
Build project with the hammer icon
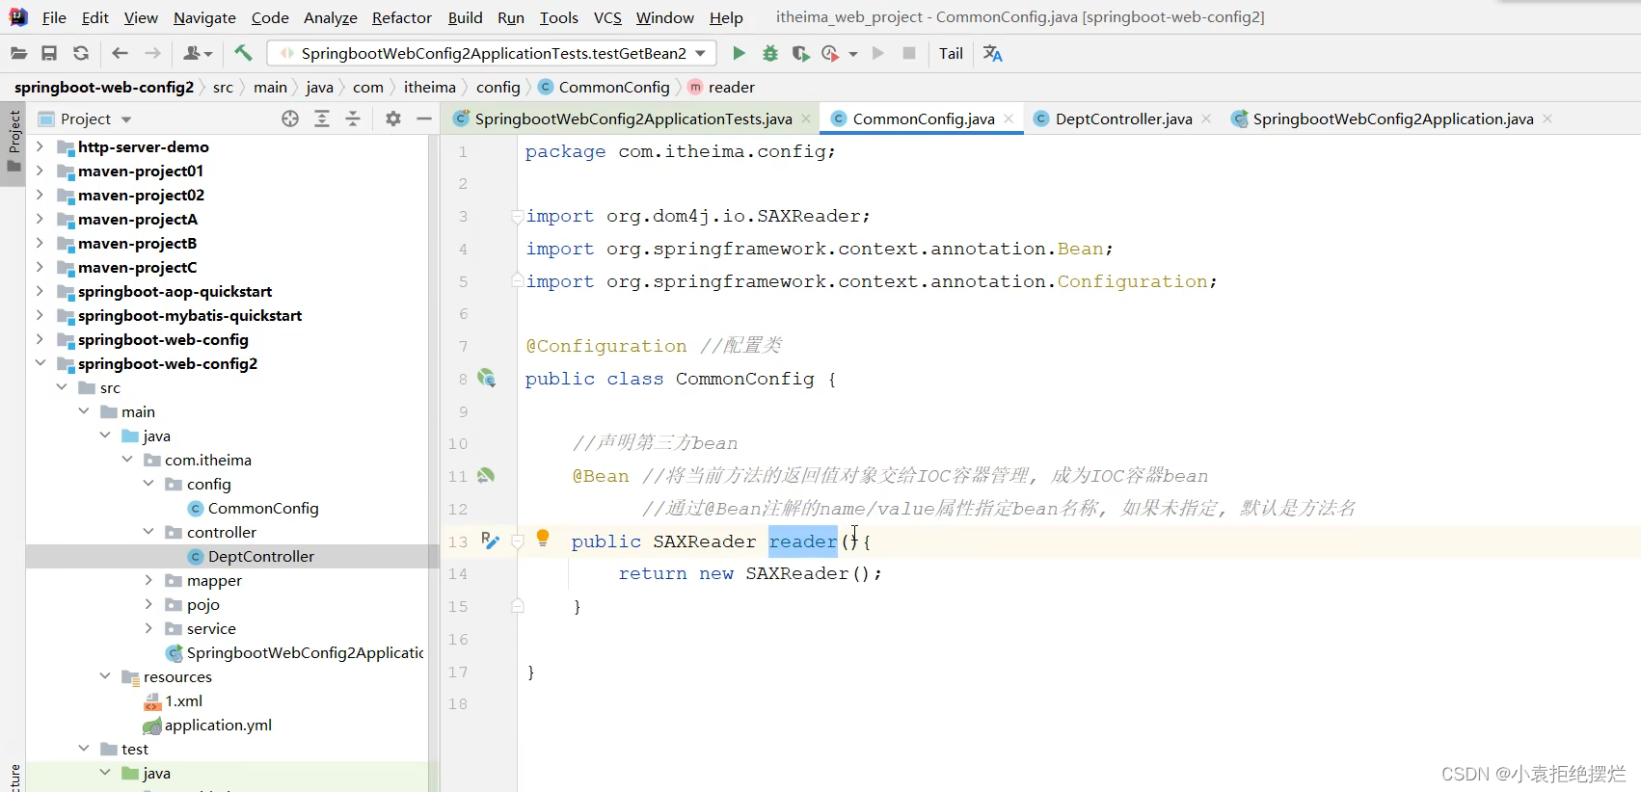(x=243, y=53)
